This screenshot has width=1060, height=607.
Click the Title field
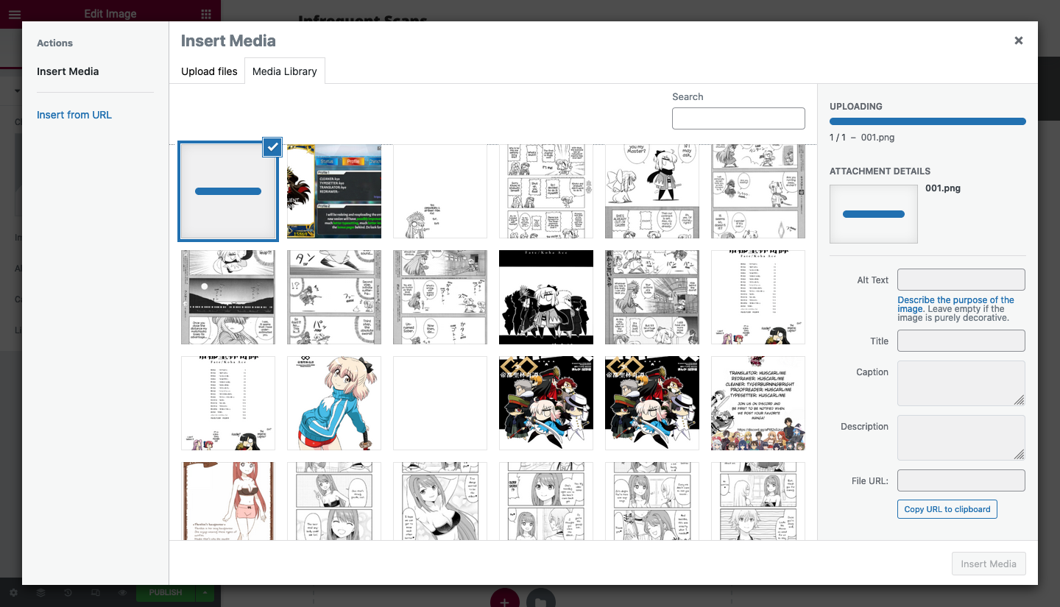click(961, 341)
